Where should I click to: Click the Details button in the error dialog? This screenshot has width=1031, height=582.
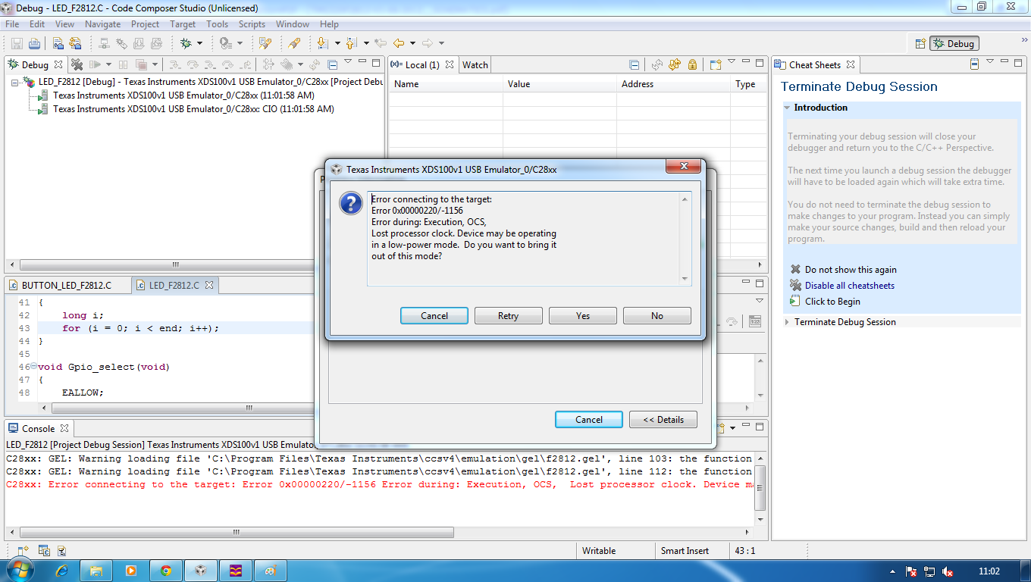[663, 419]
